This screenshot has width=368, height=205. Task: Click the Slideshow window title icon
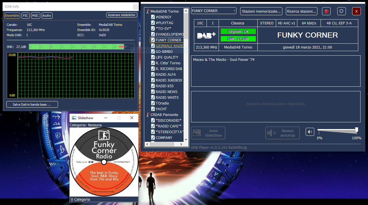74,118
